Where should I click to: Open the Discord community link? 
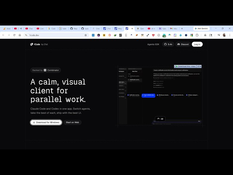(x=183, y=44)
